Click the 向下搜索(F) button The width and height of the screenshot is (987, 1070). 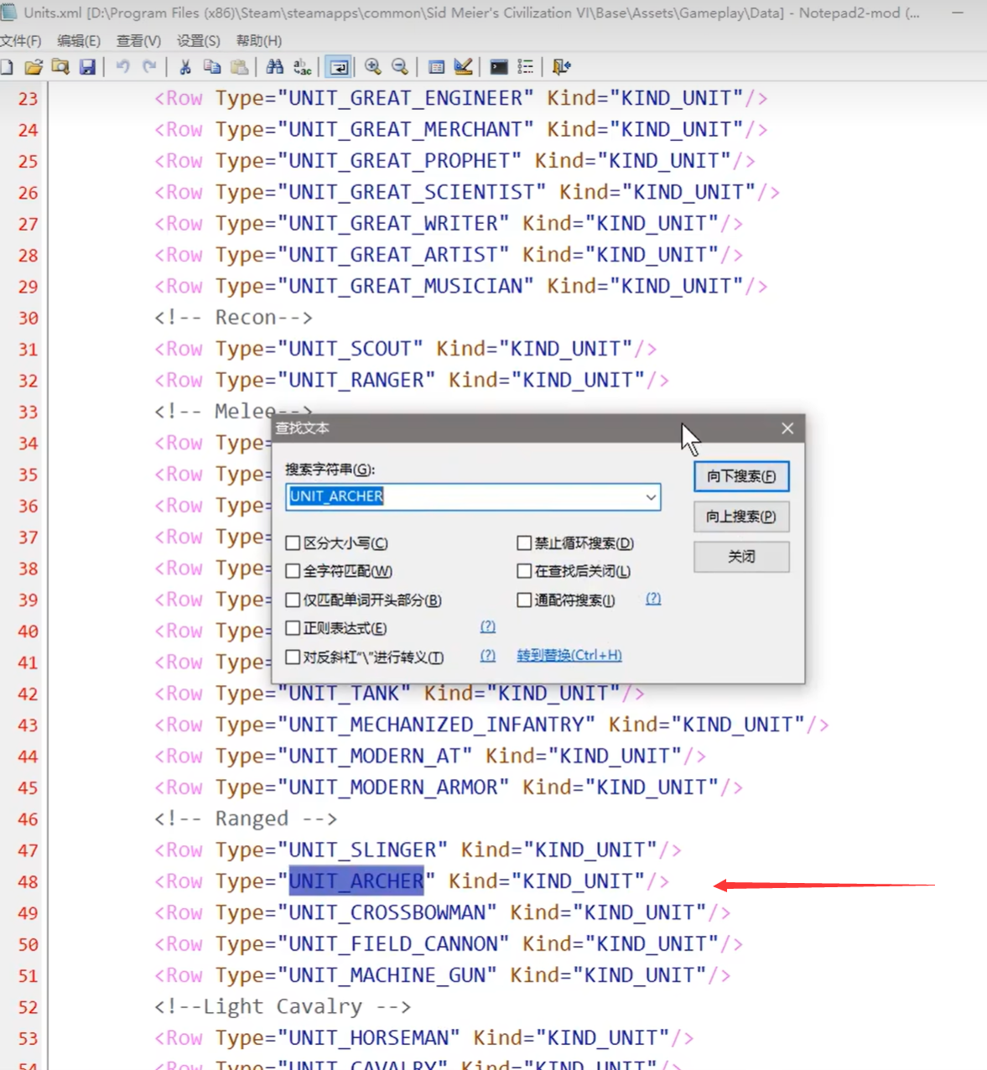(x=741, y=476)
